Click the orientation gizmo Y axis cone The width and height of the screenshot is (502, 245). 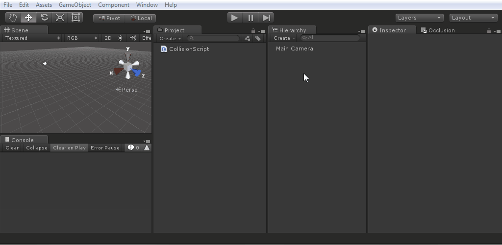128,56
